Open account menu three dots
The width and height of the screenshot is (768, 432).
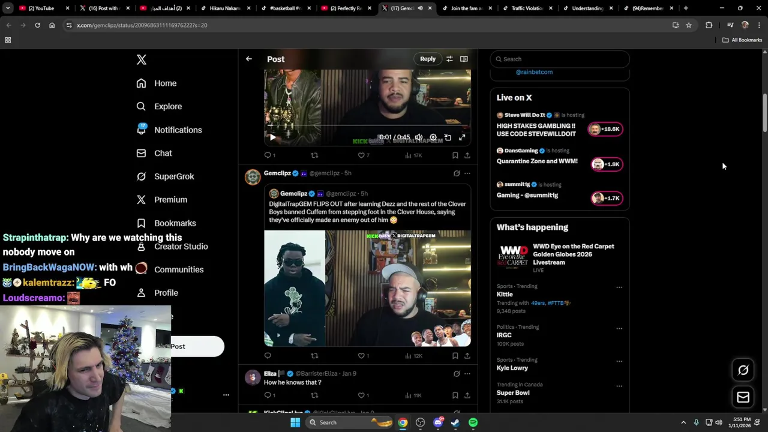tap(226, 395)
